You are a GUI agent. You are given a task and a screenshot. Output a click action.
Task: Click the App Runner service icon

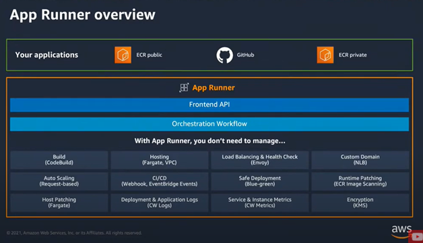[184, 88]
